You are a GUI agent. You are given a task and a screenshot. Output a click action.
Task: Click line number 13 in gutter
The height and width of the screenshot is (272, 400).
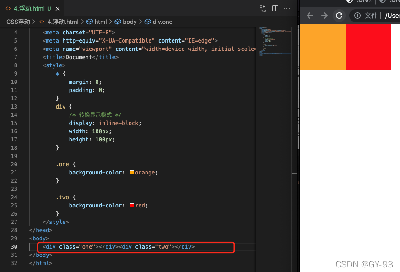tap(14, 107)
